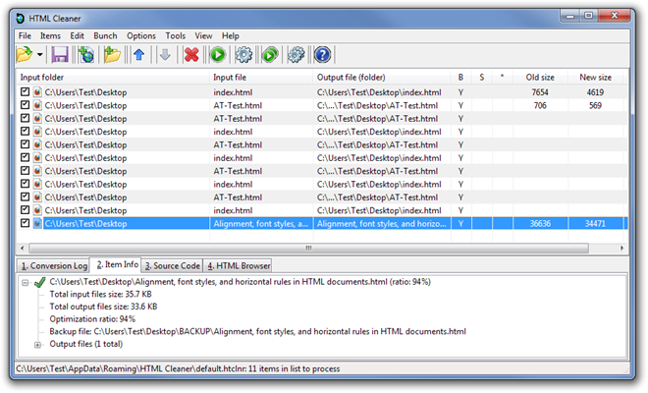The height and width of the screenshot is (393, 648).
Task: Minimize the HTML Cleaner window
Action: (x=570, y=16)
